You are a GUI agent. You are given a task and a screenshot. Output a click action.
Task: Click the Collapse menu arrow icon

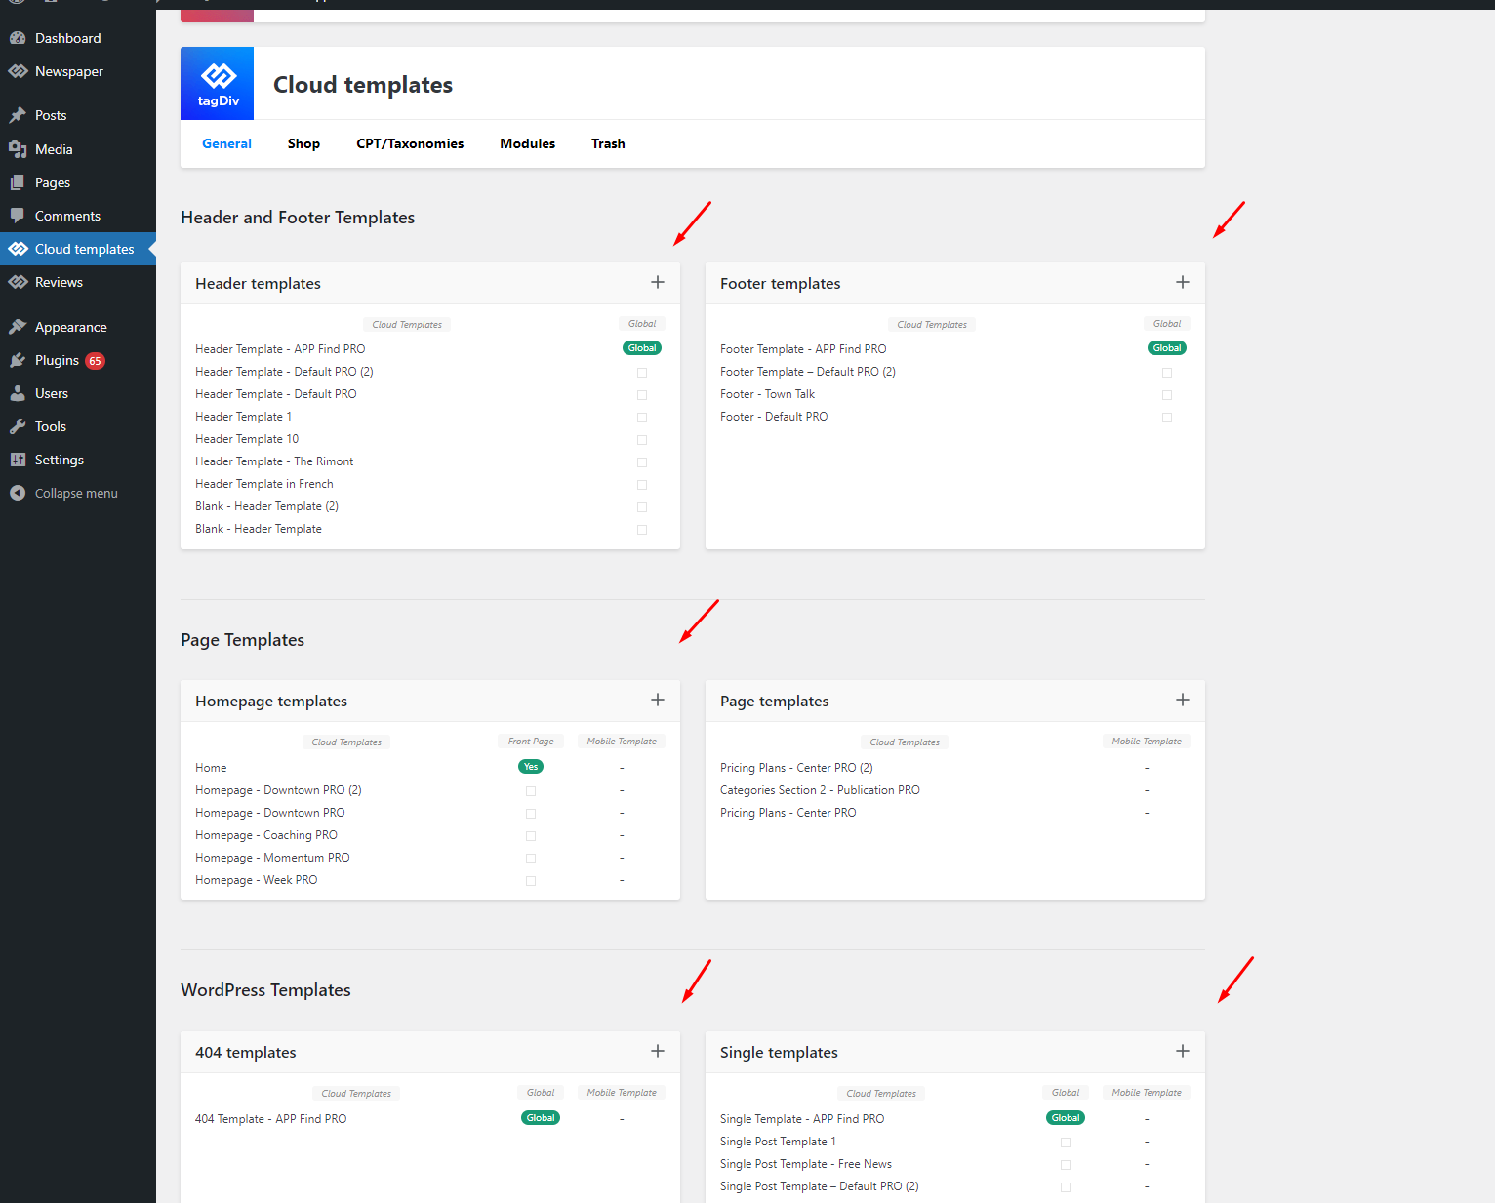pyautogui.click(x=18, y=493)
